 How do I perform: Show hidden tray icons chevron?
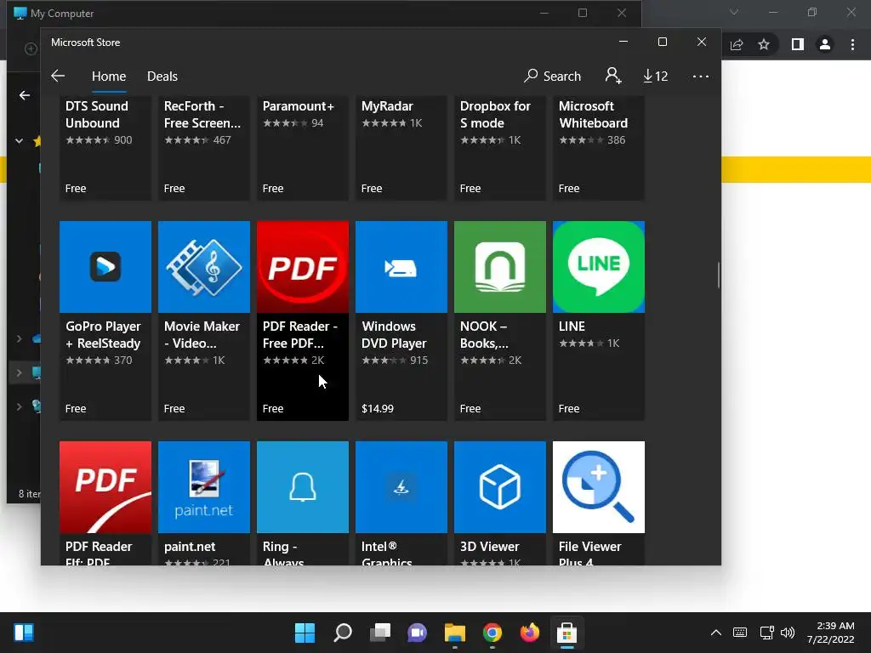point(716,633)
